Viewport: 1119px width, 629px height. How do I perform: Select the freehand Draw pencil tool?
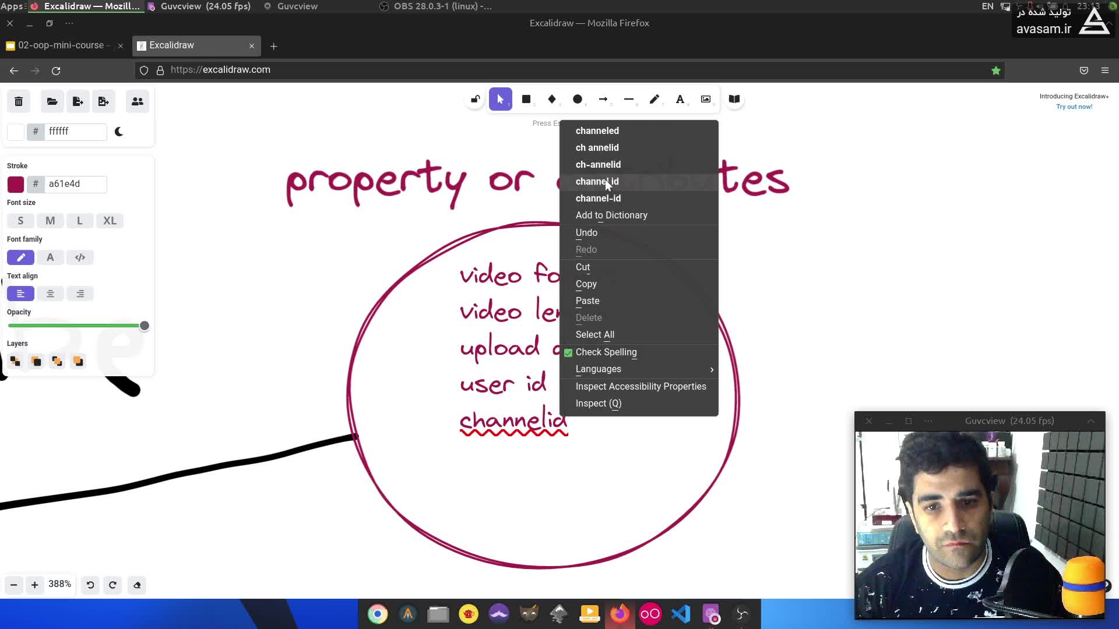pos(654,100)
